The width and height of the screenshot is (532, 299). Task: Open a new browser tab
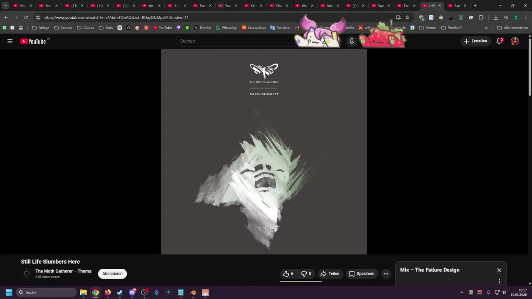click(475, 6)
